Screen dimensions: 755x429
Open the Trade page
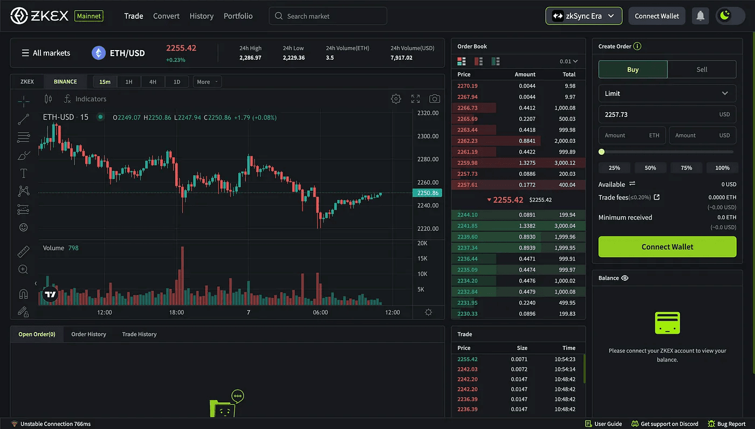coord(134,16)
